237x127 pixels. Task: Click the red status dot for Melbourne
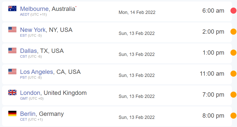pyautogui.click(x=233, y=11)
